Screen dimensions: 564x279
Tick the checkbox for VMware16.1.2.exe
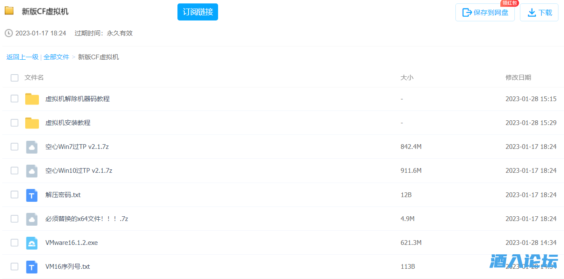(15, 242)
